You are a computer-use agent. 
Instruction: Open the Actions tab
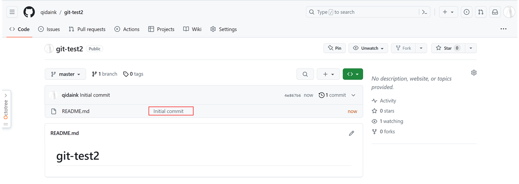[127, 29]
